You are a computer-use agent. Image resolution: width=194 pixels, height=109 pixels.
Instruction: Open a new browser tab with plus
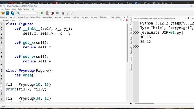(x=171, y=3)
